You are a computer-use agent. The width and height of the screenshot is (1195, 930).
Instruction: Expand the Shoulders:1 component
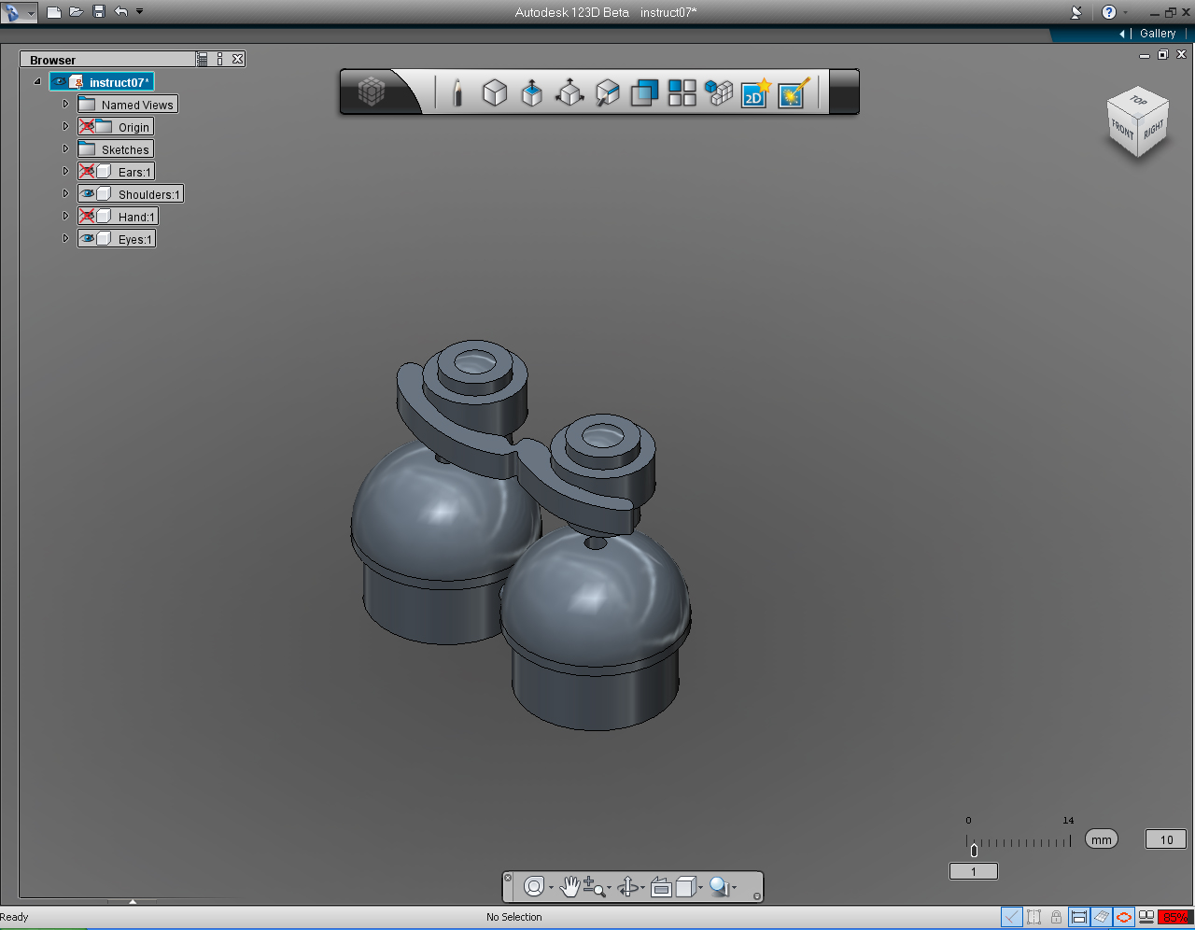coord(65,194)
